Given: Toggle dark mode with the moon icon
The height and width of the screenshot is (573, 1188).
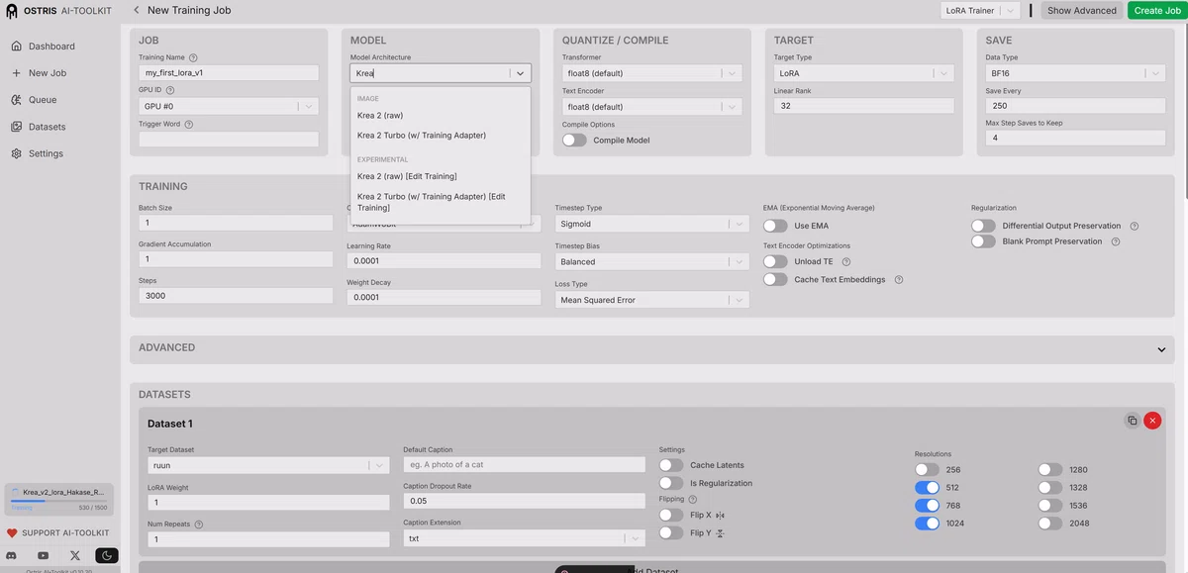Looking at the screenshot, I should tap(107, 556).
